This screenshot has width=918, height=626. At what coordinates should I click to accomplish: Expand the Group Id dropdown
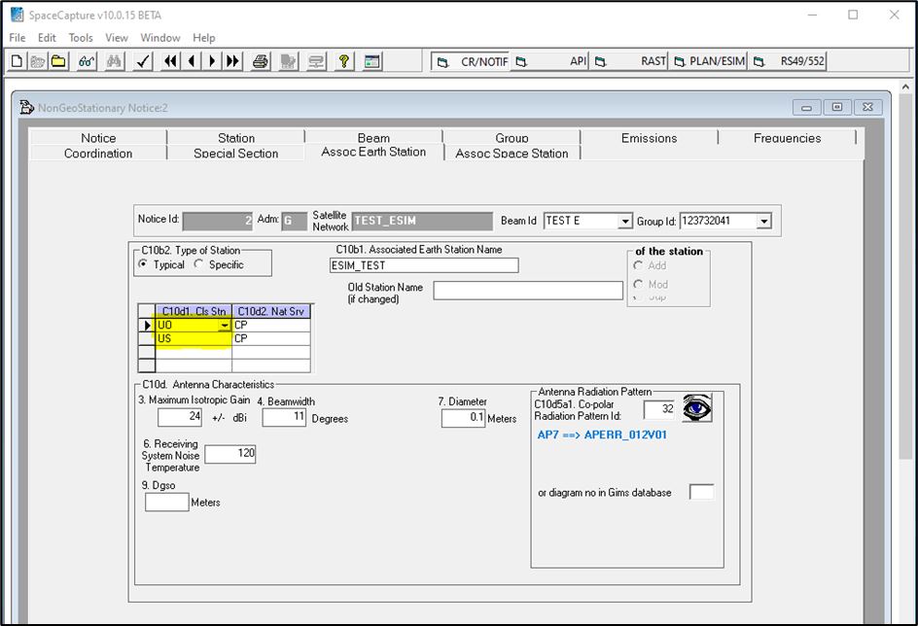coord(763,222)
